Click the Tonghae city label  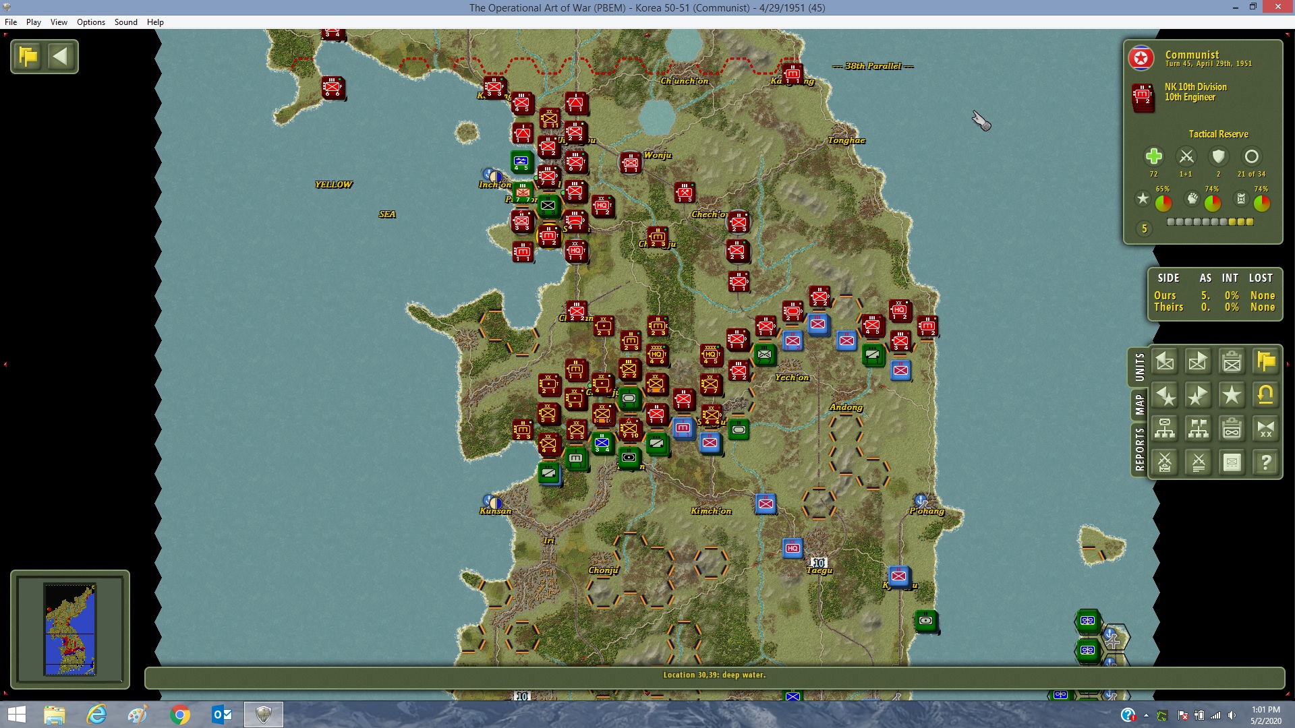(846, 140)
